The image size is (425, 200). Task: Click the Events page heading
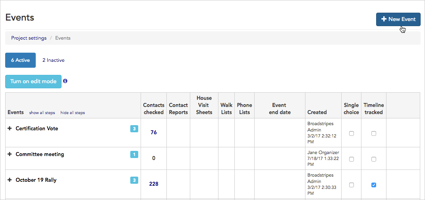coord(20,17)
